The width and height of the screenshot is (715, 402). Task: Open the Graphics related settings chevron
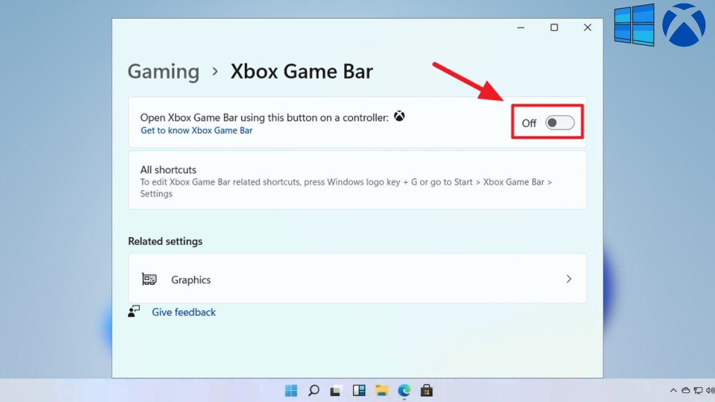point(569,279)
